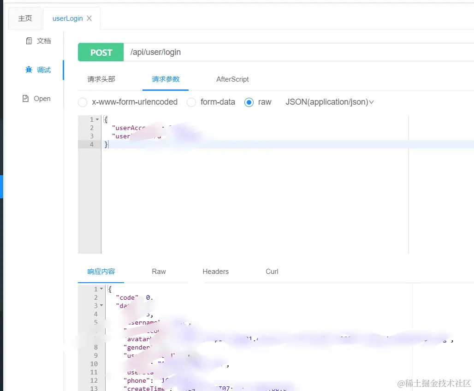Open the Curl tab
This screenshot has height=391, width=474.
coord(272,272)
